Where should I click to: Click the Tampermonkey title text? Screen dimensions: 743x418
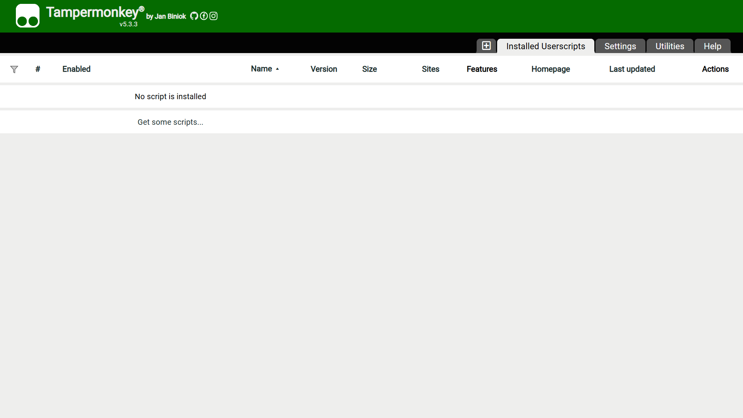click(x=95, y=12)
